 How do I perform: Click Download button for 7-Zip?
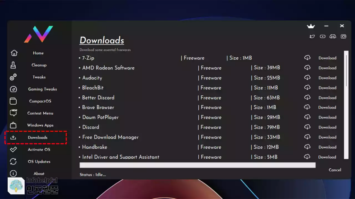pos(327,58)
